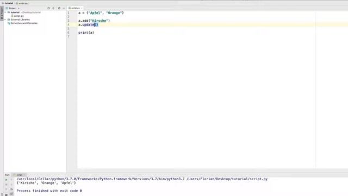This screenshot has height=196, width=348.
Task: Collapse the tutorial folder in tree
Action: pyautogui.click(x=5, y=13)
